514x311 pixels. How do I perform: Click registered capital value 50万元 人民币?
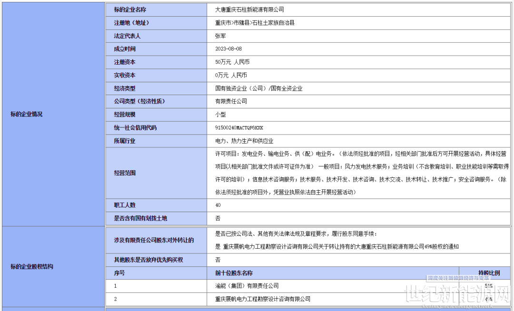232,62
